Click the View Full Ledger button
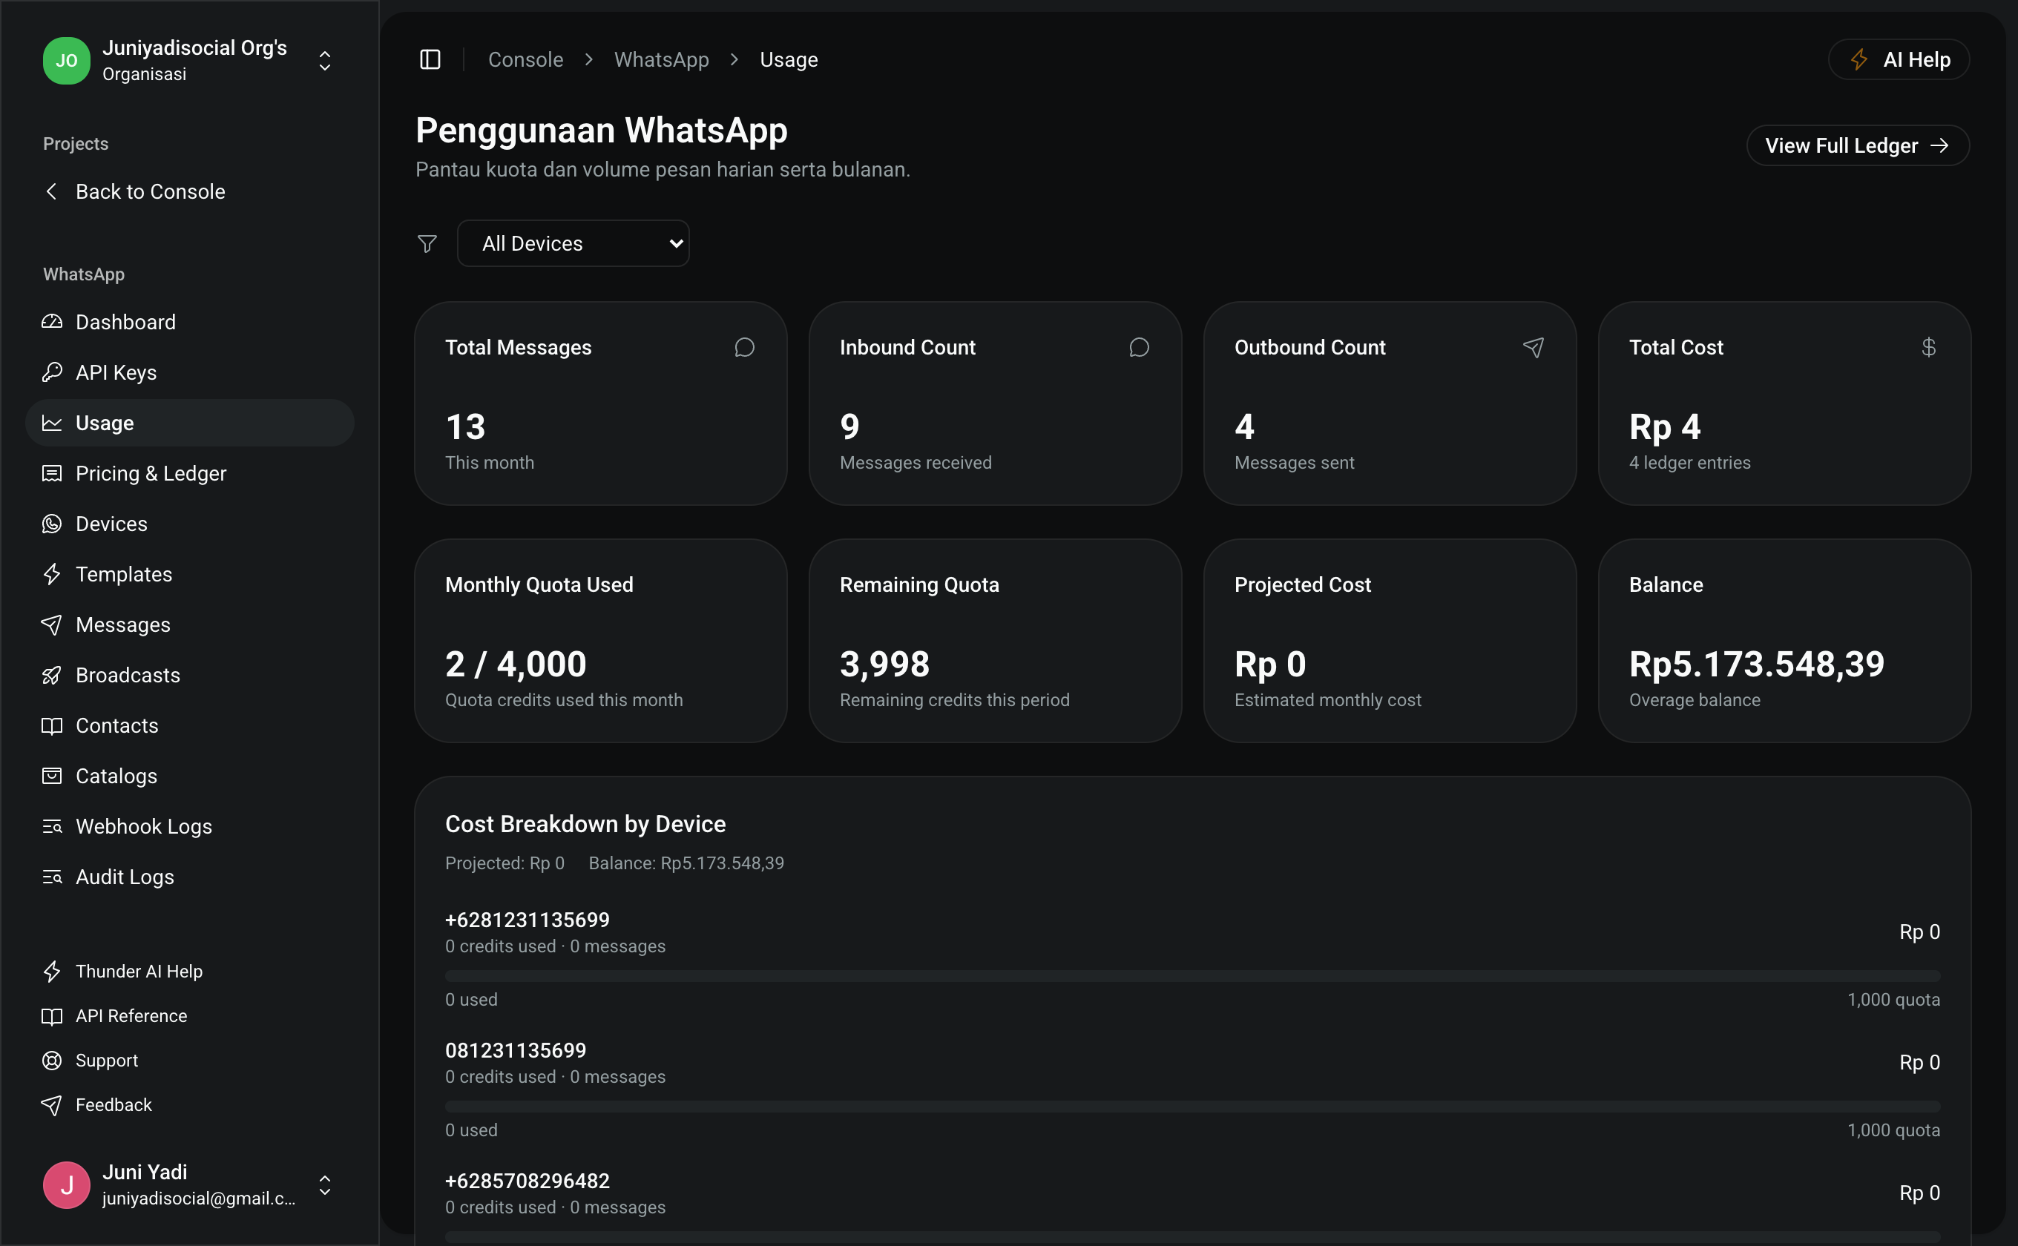The image size is (2018, 1246). pos(1857,146)
